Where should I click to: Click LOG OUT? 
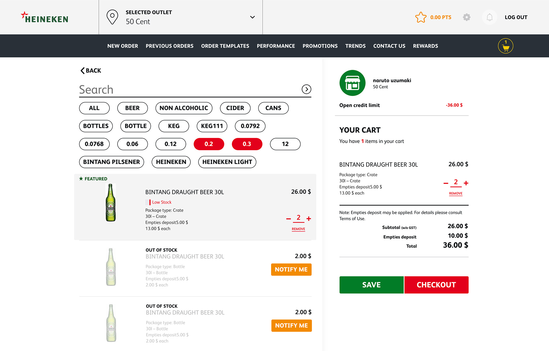click(516, 17)
